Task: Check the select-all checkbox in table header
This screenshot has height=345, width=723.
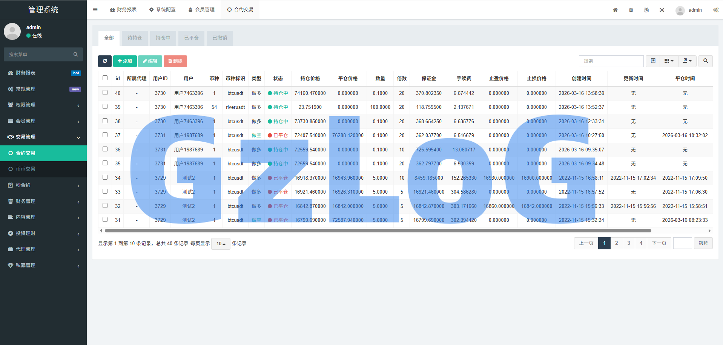Action: click(105, 78)
